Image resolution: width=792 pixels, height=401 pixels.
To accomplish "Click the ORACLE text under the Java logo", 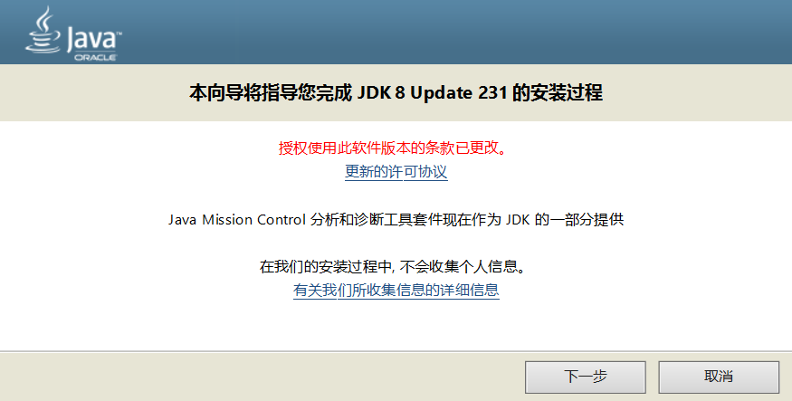I will tap(95, 58).
